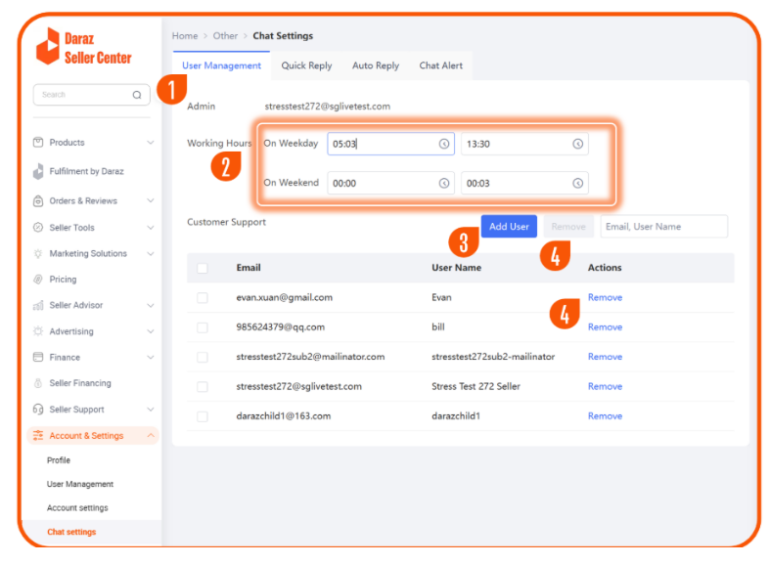770x564 pixels.
Task: Open the Chat Alert tab
Action: pos(440,65)
